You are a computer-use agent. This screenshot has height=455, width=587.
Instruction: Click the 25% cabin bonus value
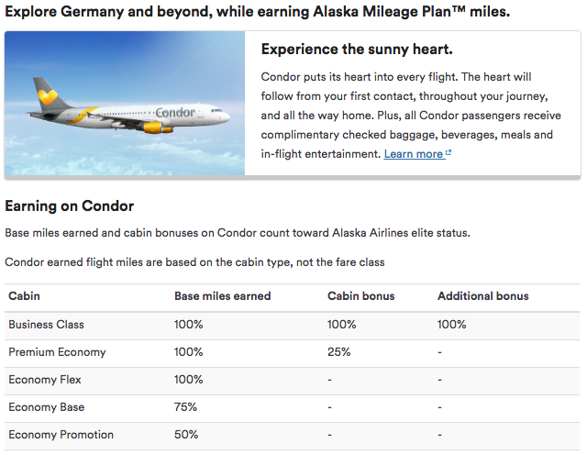coord(338,352)
